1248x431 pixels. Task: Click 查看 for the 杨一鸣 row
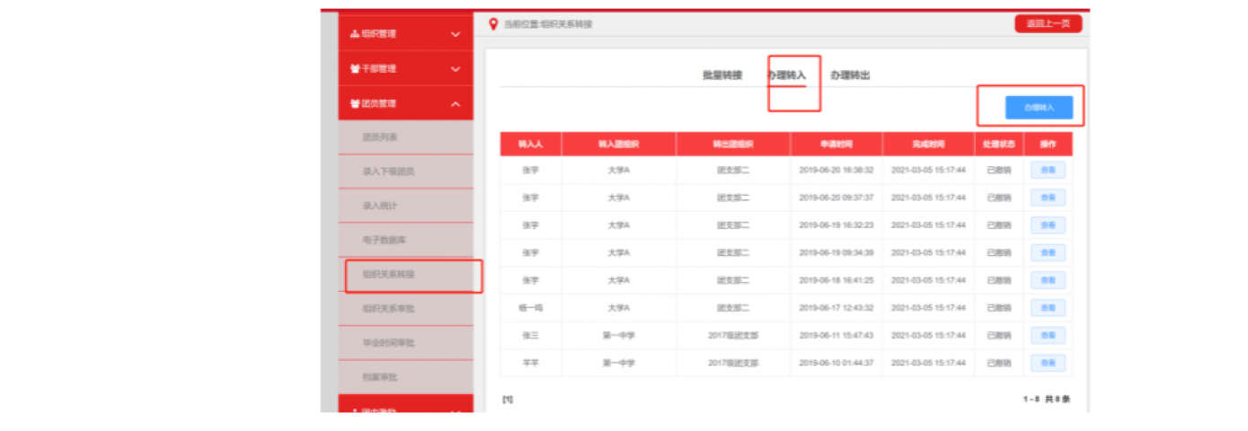1048,308
